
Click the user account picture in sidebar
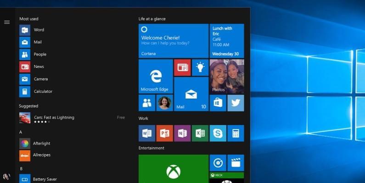(7, 176)
